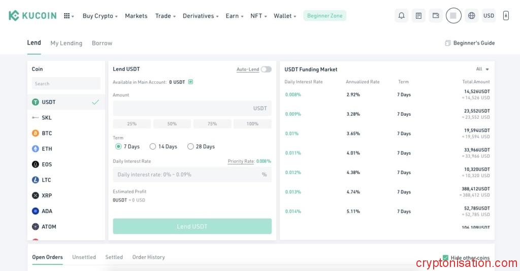
Task: Click the 50% amount button
Action: (x=172, y=124)
